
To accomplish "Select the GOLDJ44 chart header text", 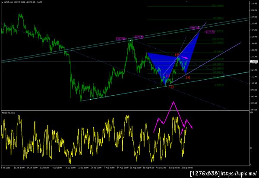I will point(23,2).
